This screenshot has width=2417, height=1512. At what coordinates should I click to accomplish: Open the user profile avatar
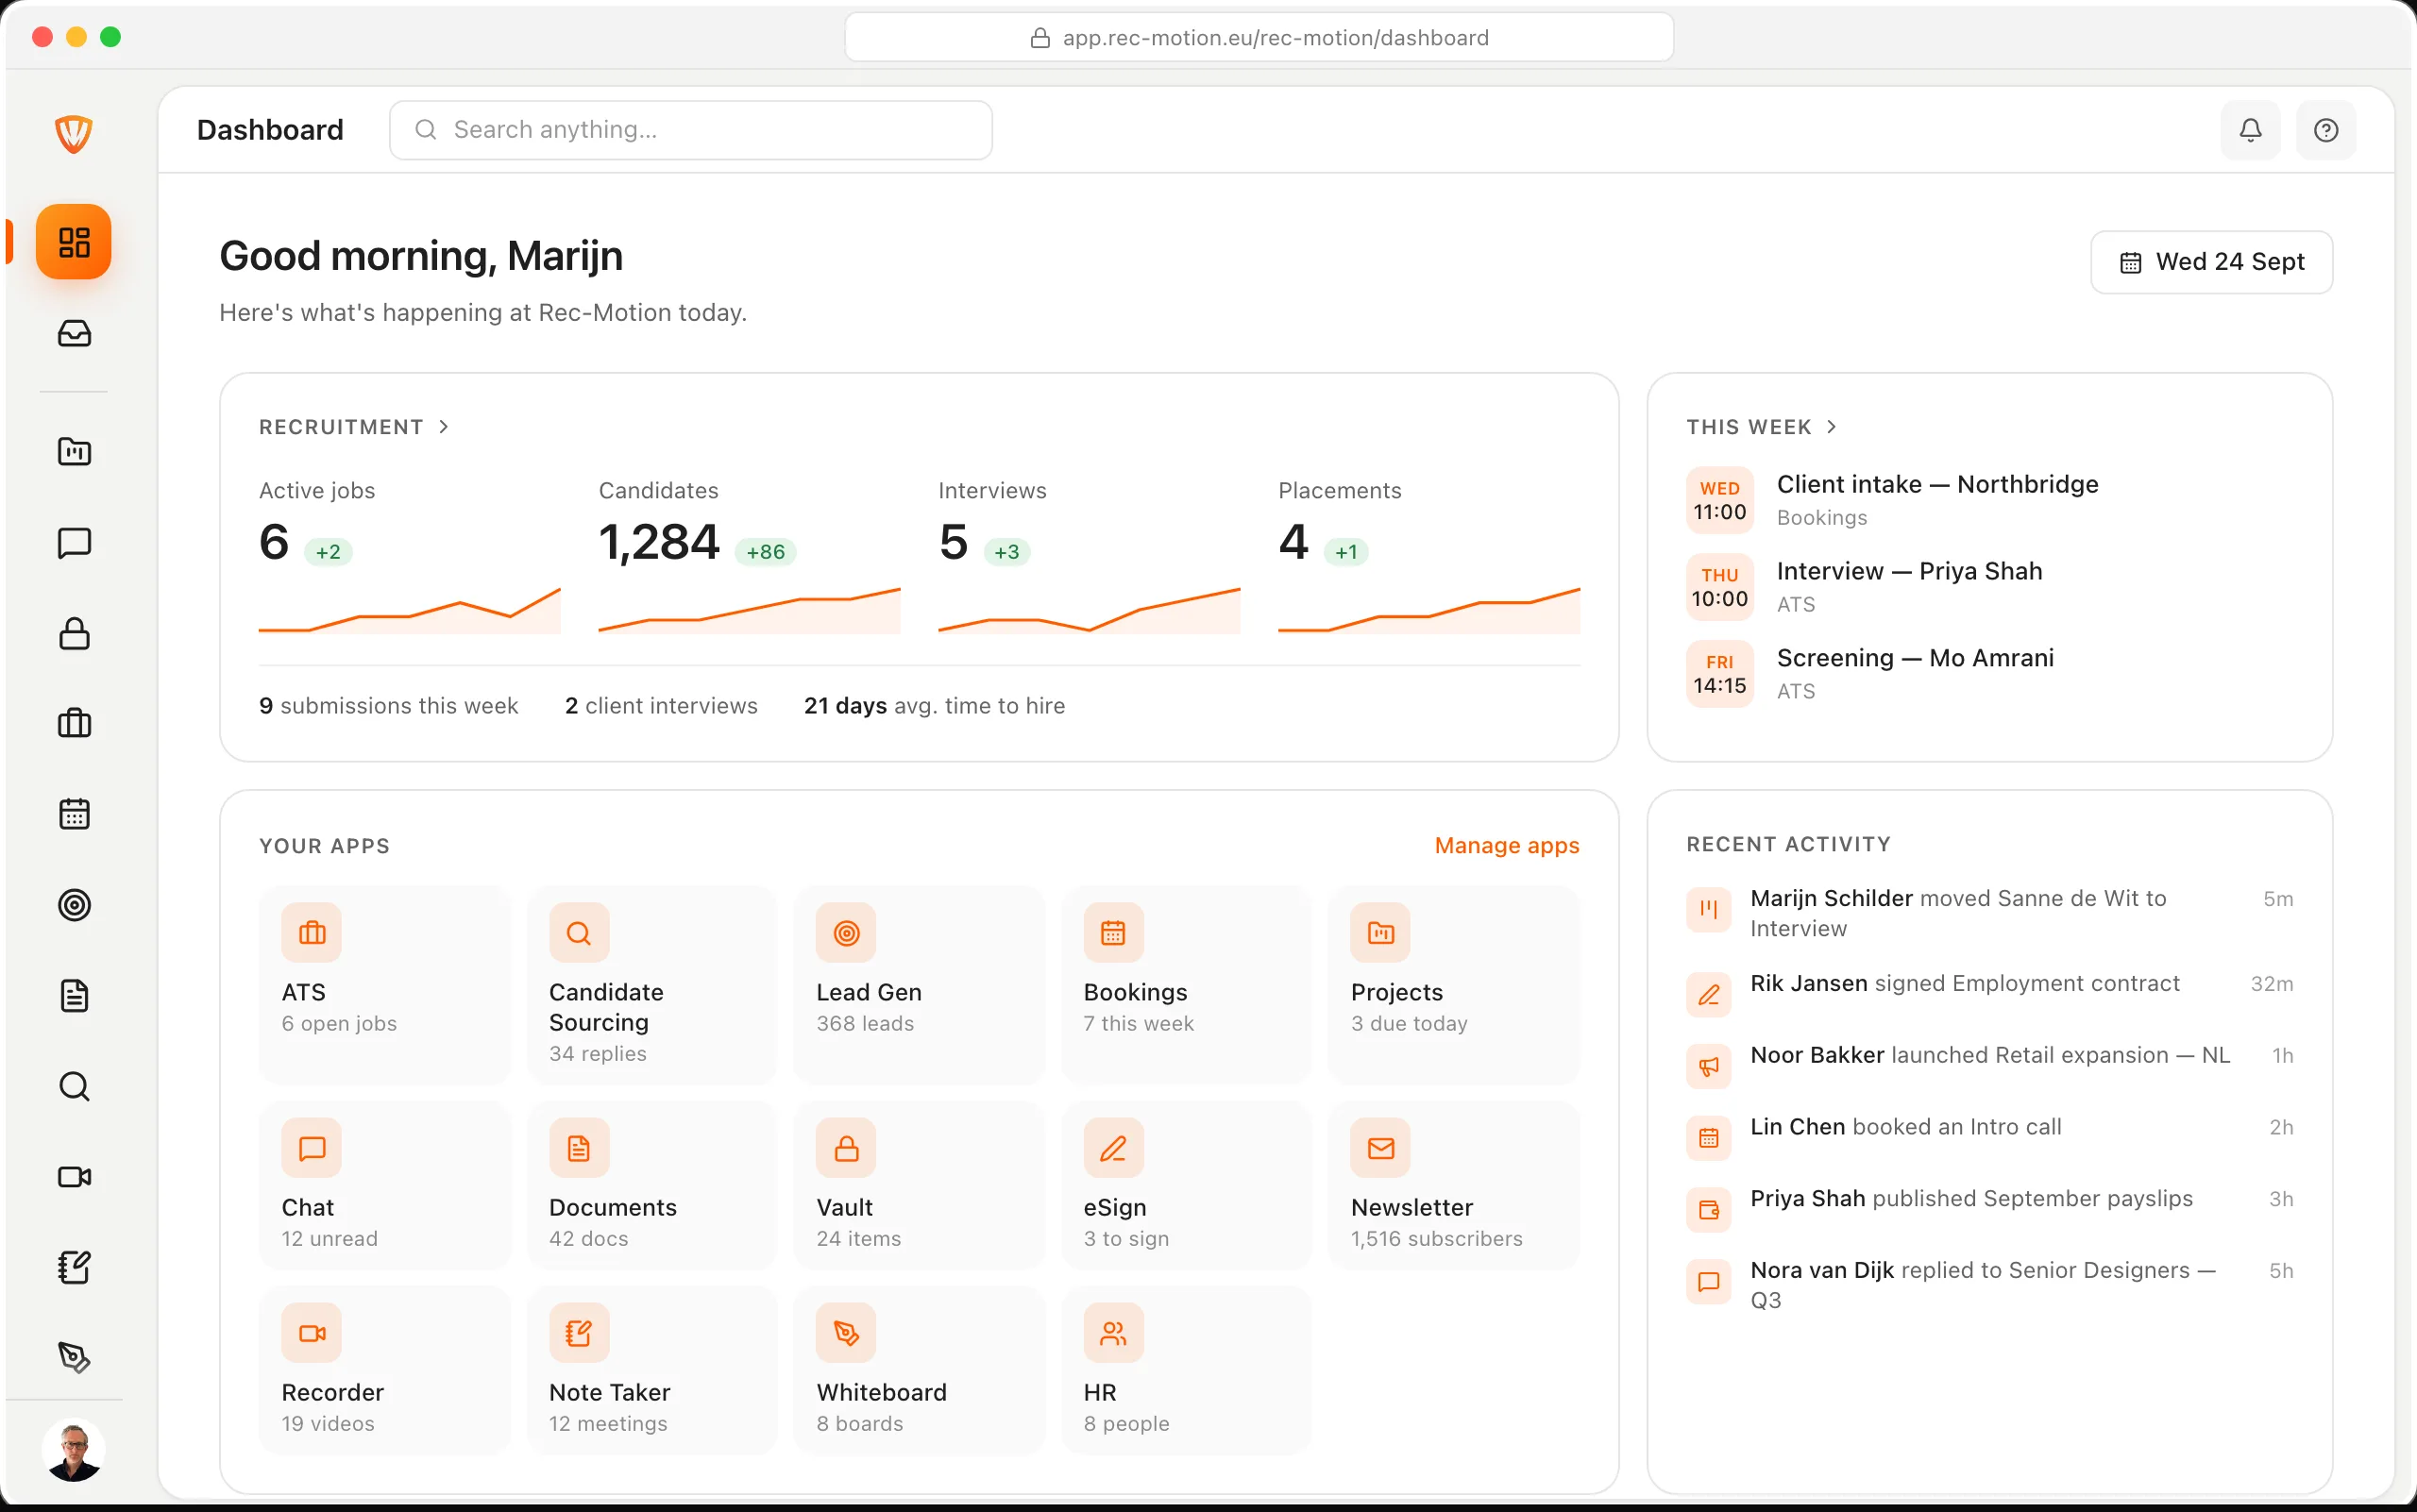pos(74,1450)
